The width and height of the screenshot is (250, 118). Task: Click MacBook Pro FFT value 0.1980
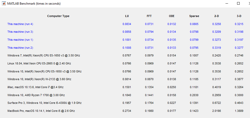click(149, 111)
